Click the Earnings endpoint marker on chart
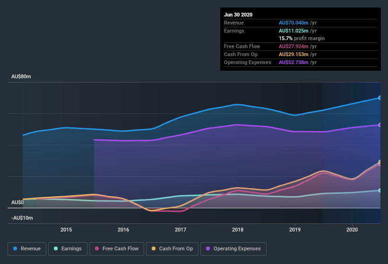Image resolution: width=388 pixels, height=264 pixels. tap(380, 190)
